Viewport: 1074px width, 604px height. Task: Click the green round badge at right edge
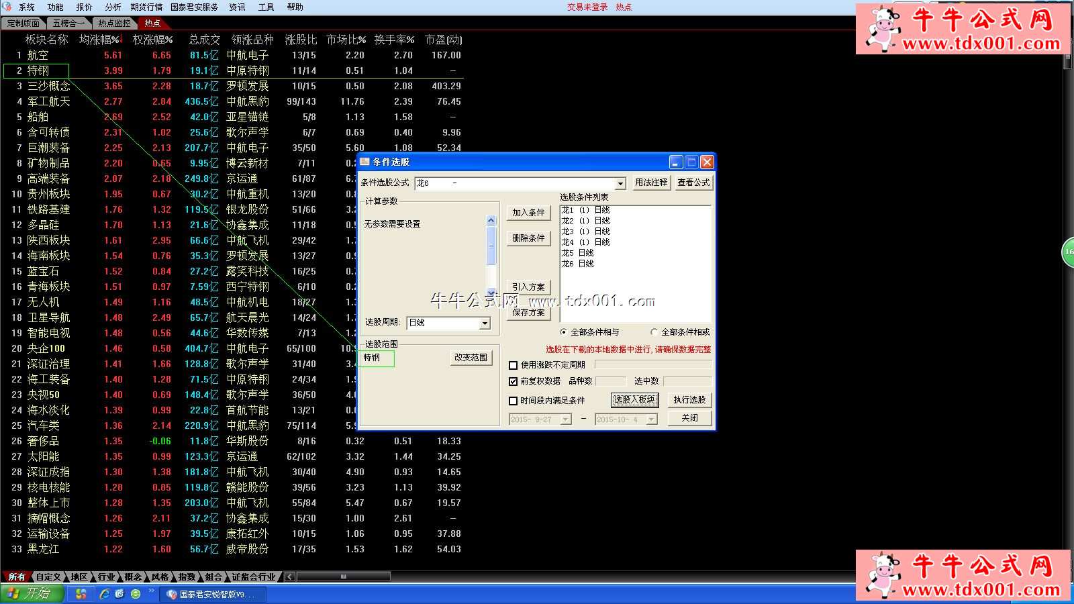pos(1068,252)
